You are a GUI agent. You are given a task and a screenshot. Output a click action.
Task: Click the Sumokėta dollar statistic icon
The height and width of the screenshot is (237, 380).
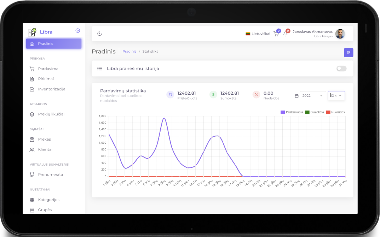tap(213, 95)
